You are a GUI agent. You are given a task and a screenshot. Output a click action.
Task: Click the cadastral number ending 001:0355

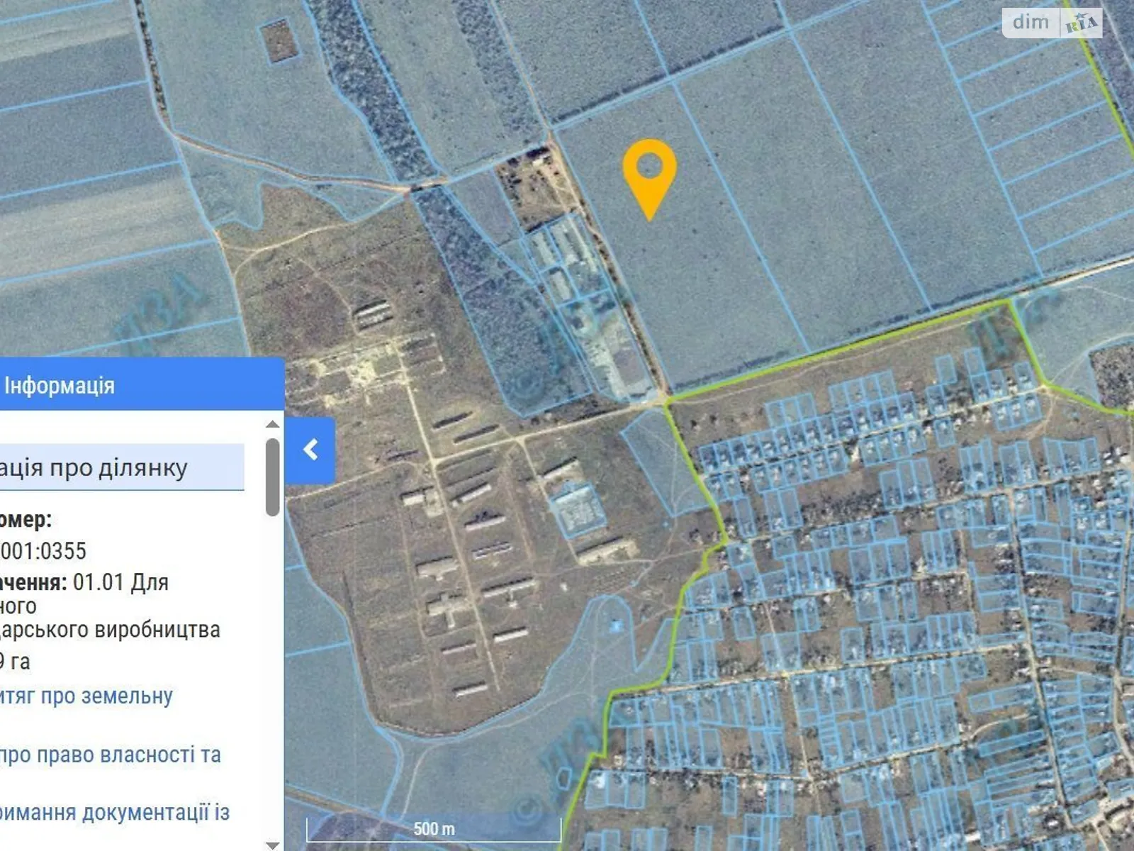pyautogui.click(x=44, y=550)
